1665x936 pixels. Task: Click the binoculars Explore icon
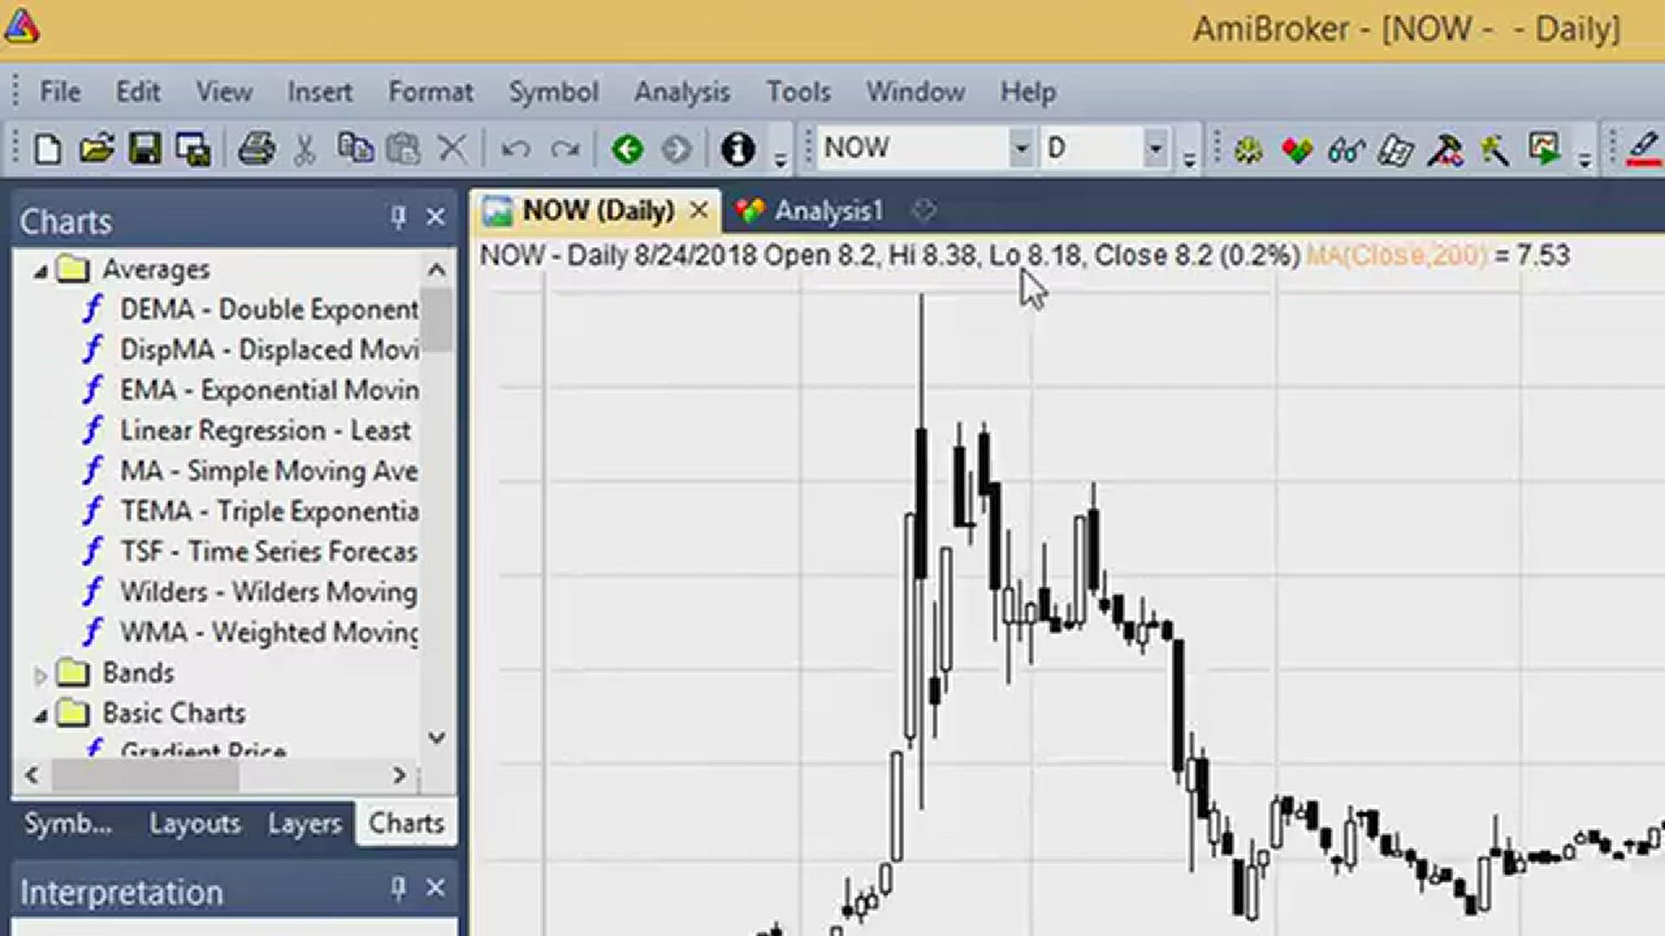1347,149
